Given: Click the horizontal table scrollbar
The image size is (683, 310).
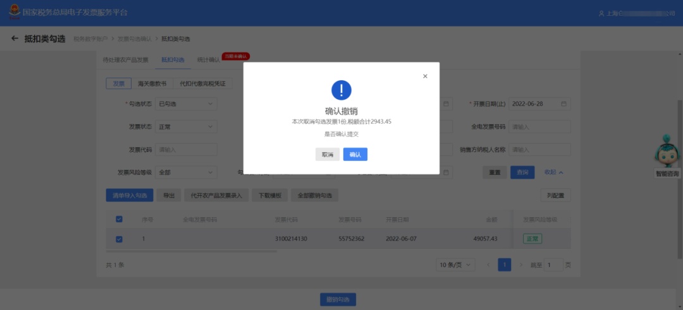Looking at the screenshot, I should pyautogui.click(x=191, y=251).
